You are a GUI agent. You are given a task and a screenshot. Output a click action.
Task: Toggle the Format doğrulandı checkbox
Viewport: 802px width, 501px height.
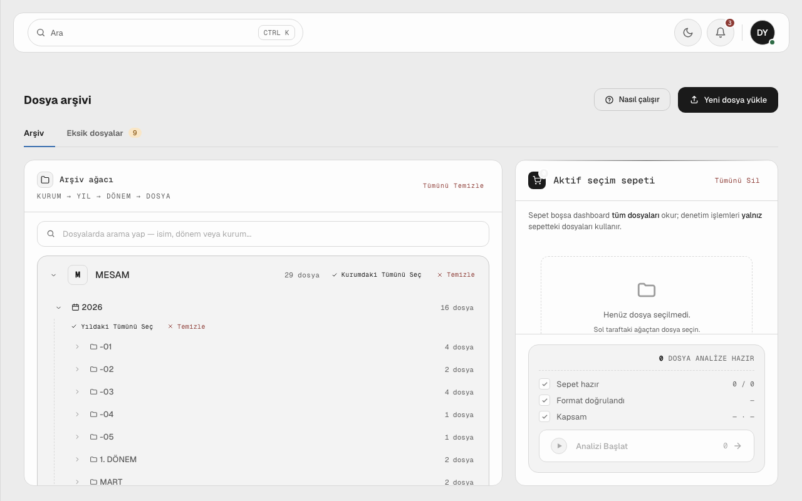click(544, 400)
